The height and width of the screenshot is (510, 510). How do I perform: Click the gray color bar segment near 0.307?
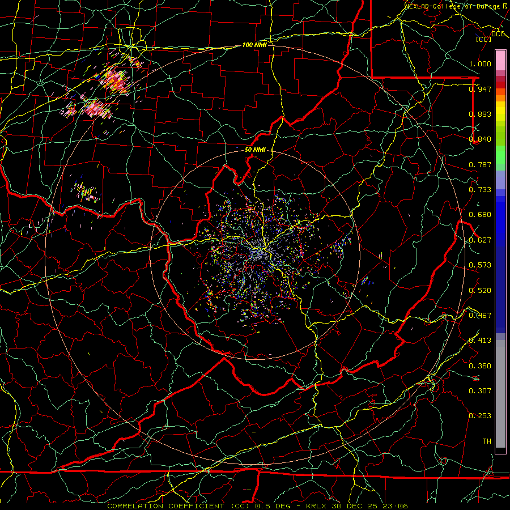pyautogui.click(x=500, y=394)
